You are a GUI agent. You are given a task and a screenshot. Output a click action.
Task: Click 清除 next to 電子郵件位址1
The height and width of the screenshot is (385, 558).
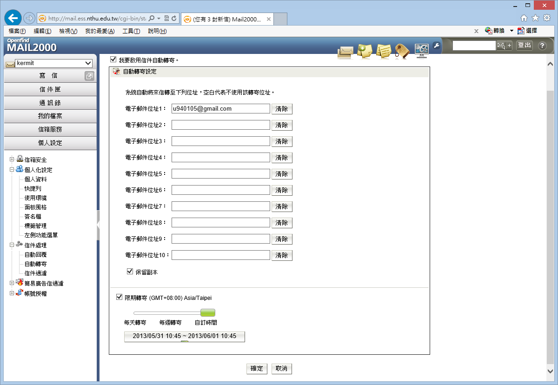[282, 109]
